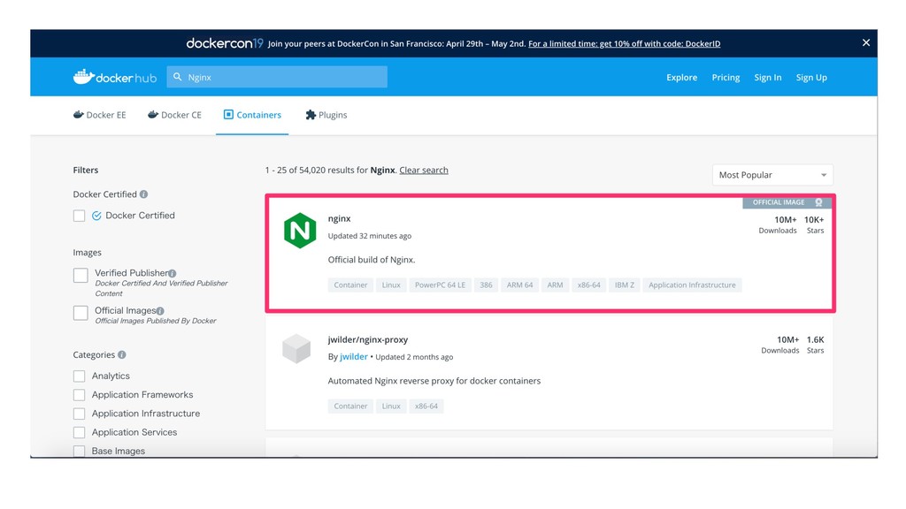Open the nginx green hexagon logo
Screen dimensions: 906x509
click(x=300, y=231)
